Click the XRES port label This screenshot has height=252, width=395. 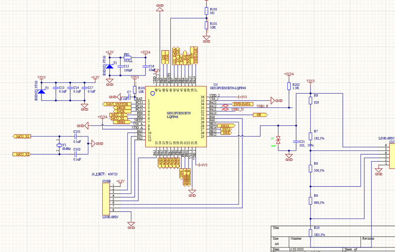tap(121, 122)
